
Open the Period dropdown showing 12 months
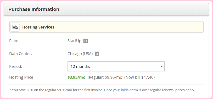[x=116, y=66]
